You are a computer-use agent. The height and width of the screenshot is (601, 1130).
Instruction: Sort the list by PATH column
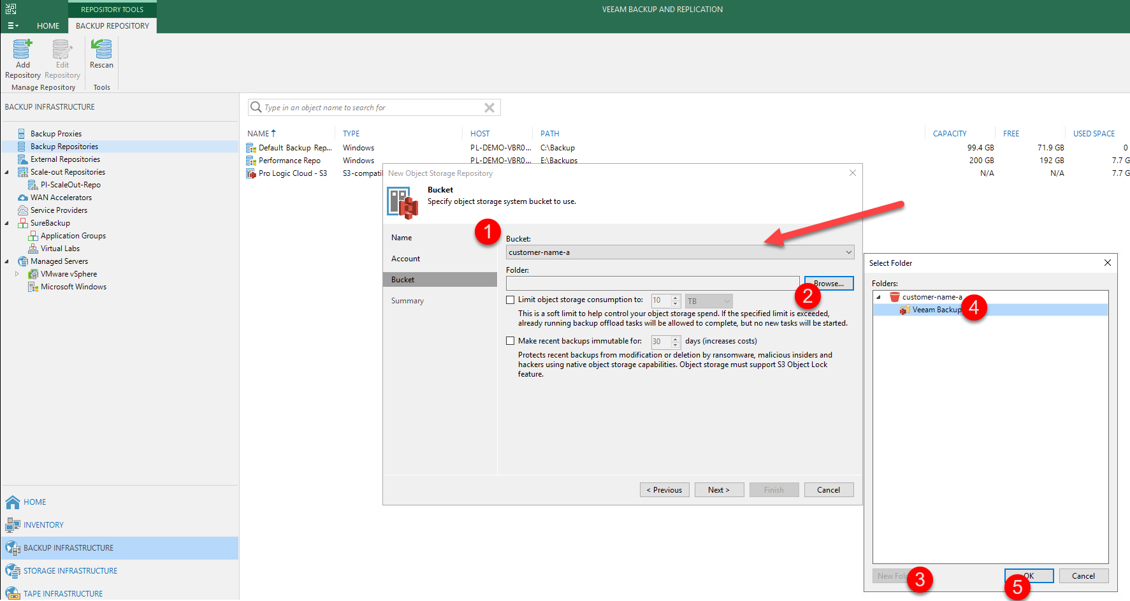[550, 134]
